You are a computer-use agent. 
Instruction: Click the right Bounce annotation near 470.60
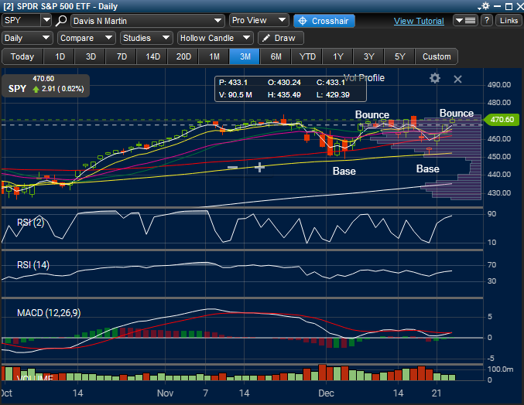[456, 113]
